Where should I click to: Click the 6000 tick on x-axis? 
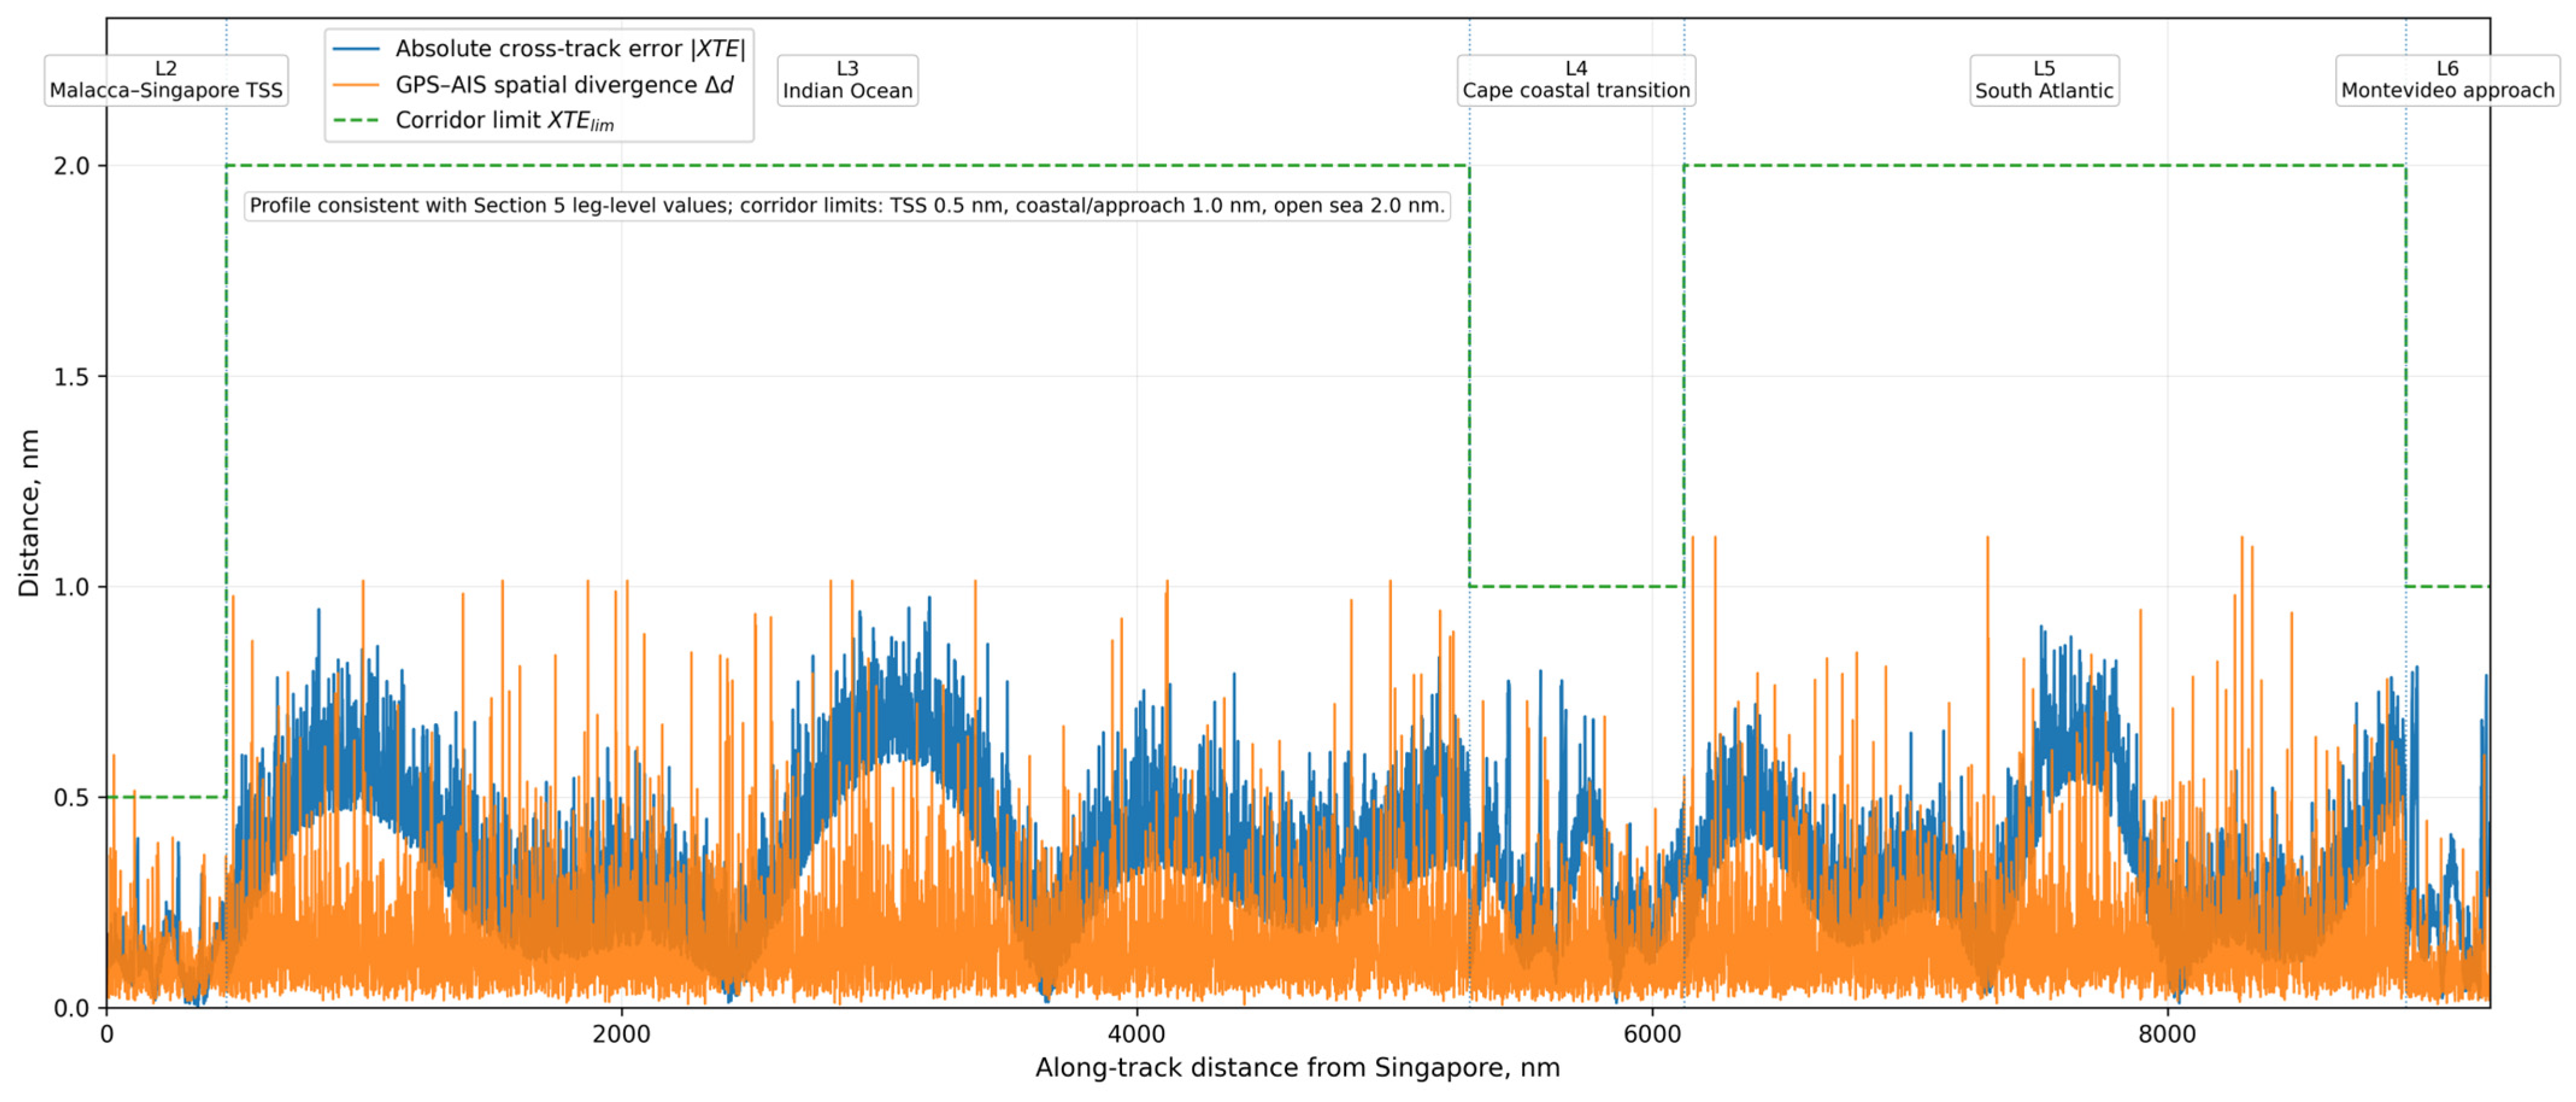click(x=1652, y=1034)
